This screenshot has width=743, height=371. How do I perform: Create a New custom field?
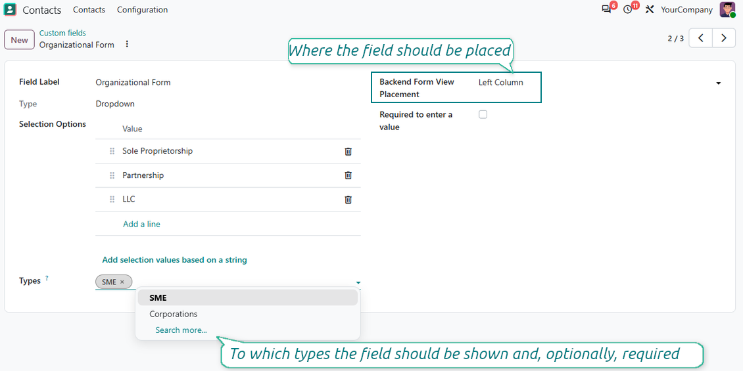(20, 40)
